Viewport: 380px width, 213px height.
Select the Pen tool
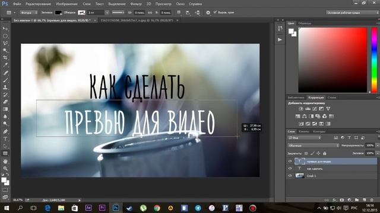point(5,131)
